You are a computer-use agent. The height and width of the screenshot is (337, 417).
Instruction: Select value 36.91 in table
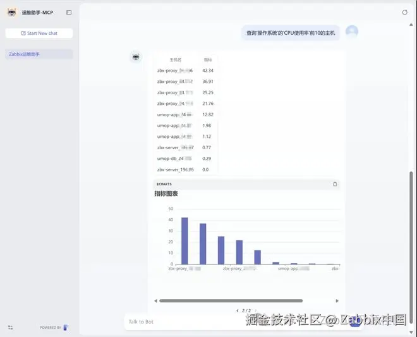point(208,82)
